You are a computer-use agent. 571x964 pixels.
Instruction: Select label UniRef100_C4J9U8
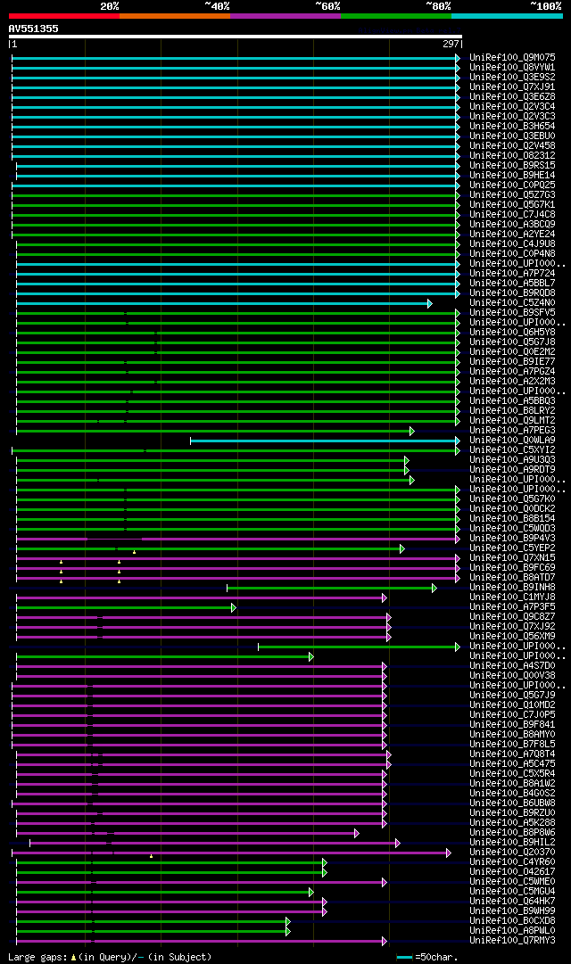click(512, 244)
